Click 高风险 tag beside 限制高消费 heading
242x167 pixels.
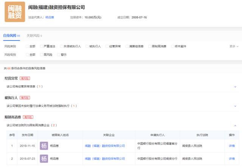(28, 117)
